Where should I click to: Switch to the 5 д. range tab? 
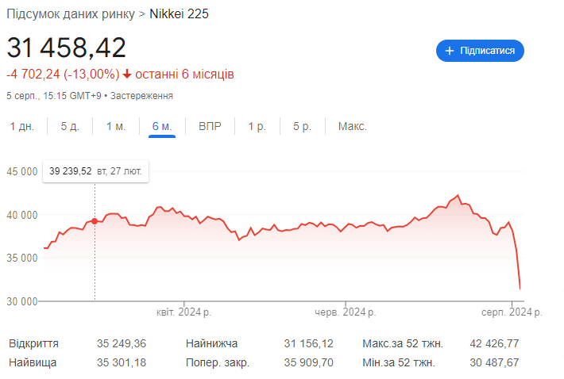tap(70, 127)
